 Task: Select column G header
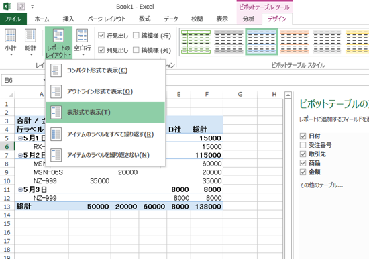[x=240, y=95]
